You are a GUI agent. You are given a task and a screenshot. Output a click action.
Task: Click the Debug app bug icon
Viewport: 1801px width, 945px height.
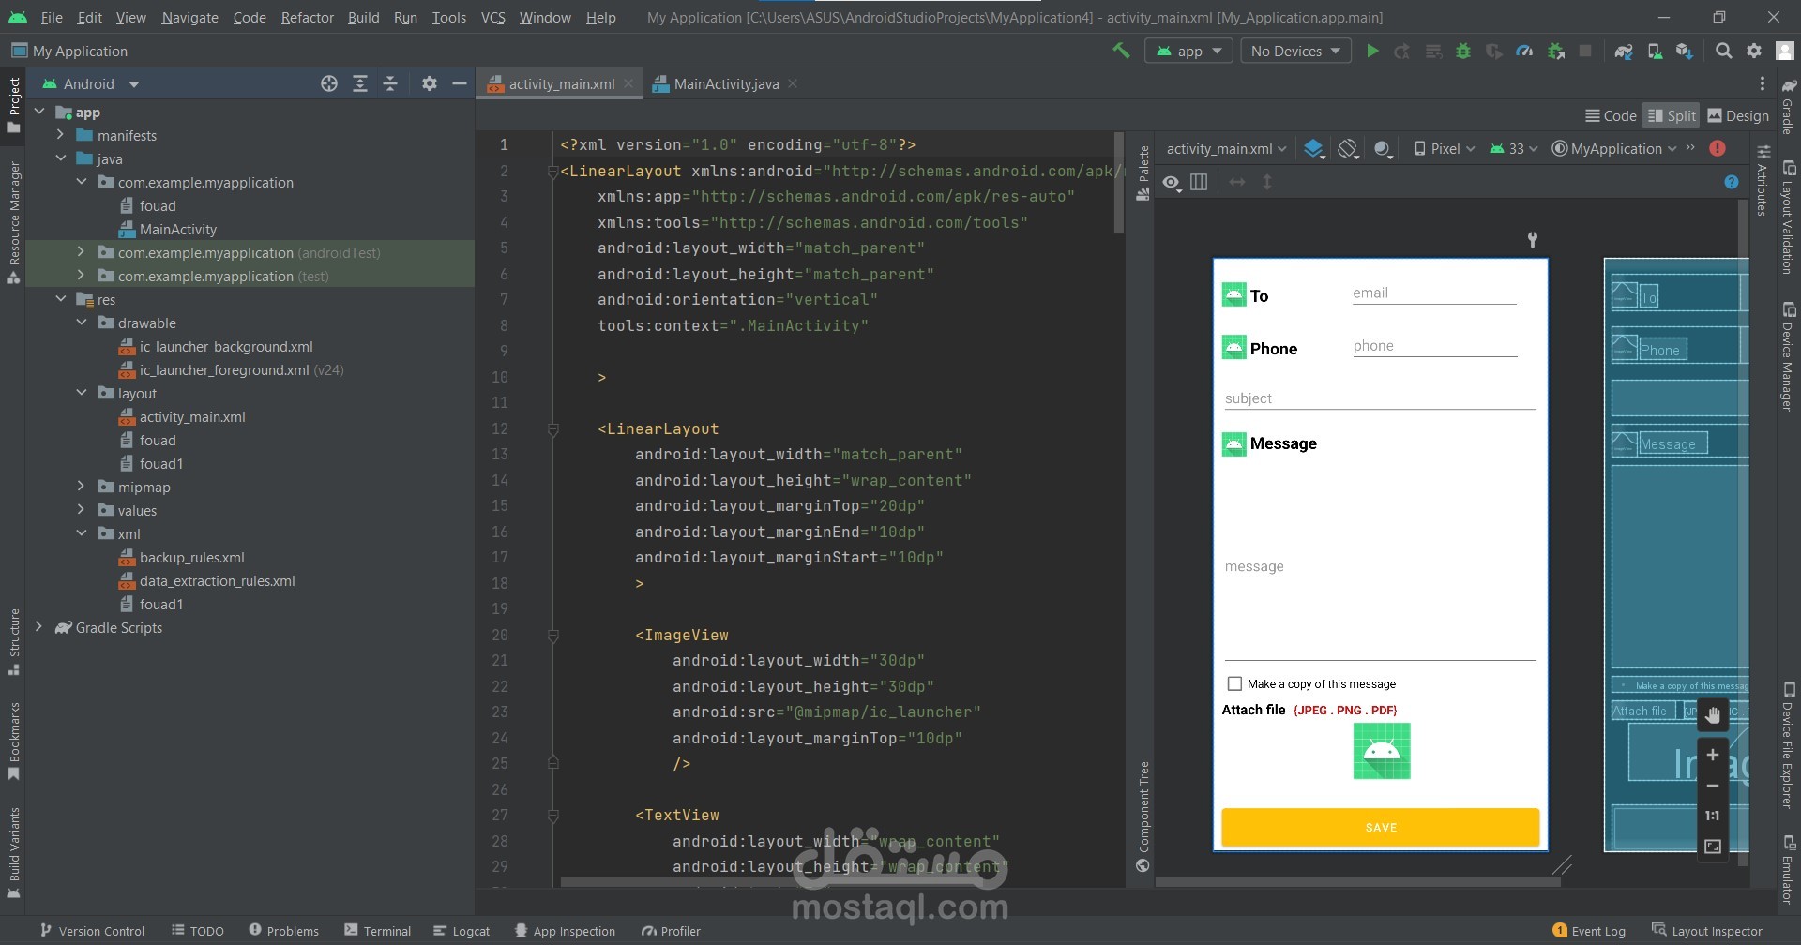click(1462, 52)
